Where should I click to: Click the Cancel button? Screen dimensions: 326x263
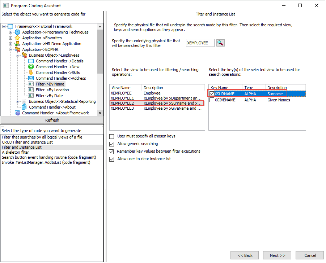coord(310,255)
